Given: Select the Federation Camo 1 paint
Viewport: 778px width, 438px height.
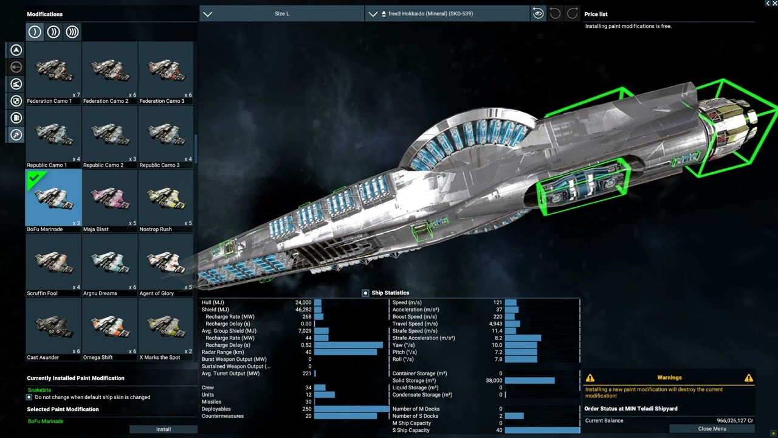Looking at the screenshot, I should (53, 73).
